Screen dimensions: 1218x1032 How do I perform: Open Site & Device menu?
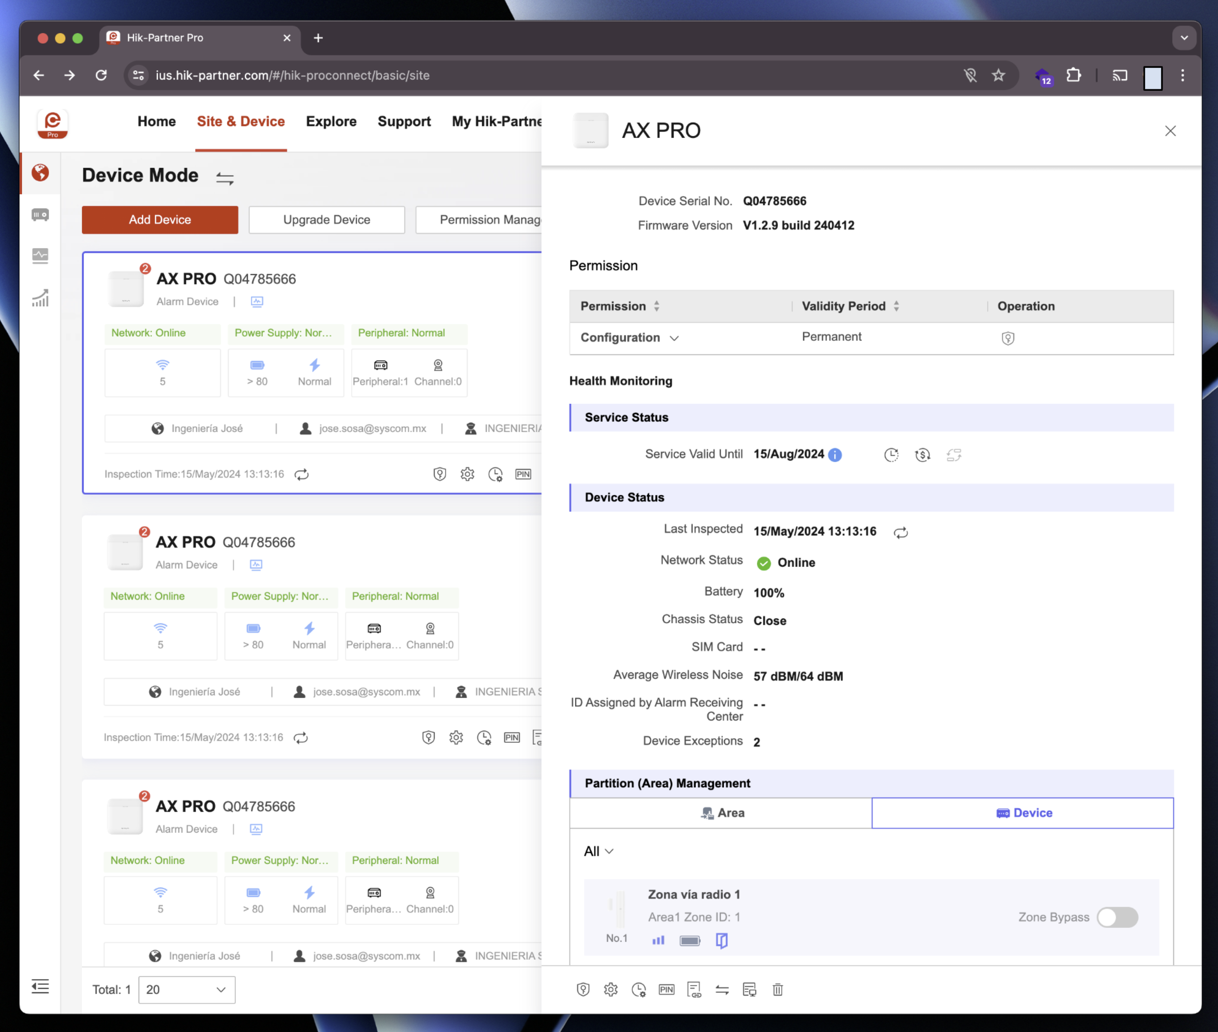click(x=241, y=121)
